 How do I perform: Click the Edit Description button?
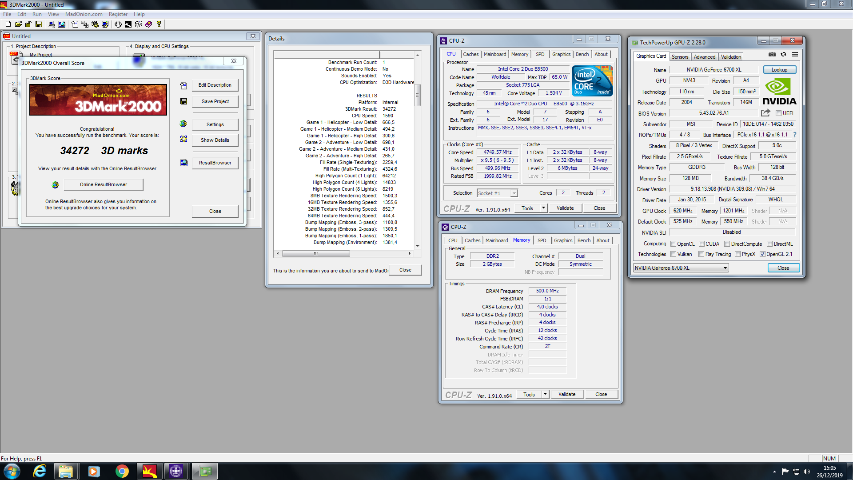(x=215, y=85)
